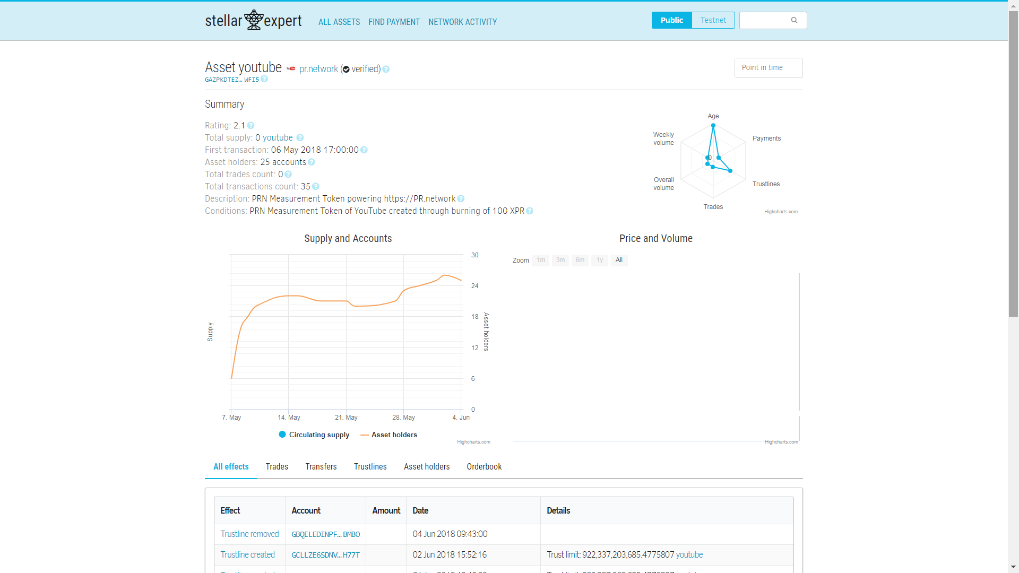Click the Trustlines point on radar chart
Image resolution: width=1019 pixels, height=573 pixels.
coord(730,171)
